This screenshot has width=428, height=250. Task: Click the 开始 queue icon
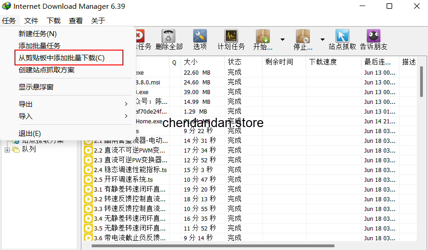point(262,36)
